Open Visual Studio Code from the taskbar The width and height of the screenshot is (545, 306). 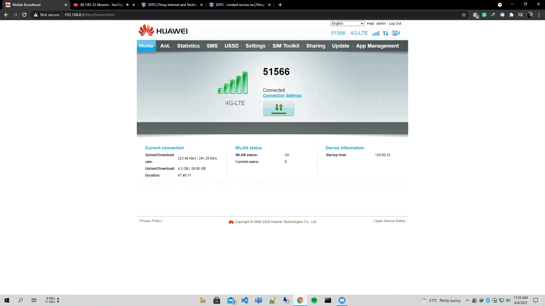tap(244, 300)
